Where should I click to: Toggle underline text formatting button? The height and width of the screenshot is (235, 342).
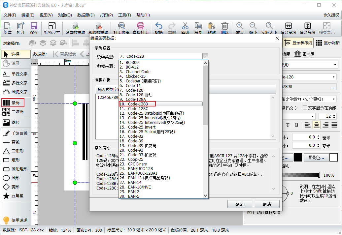pos(296,125)
